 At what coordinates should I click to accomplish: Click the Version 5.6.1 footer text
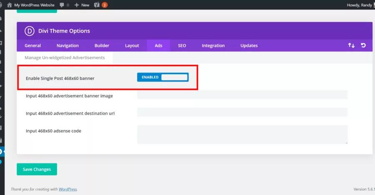[x=364, y=189]
